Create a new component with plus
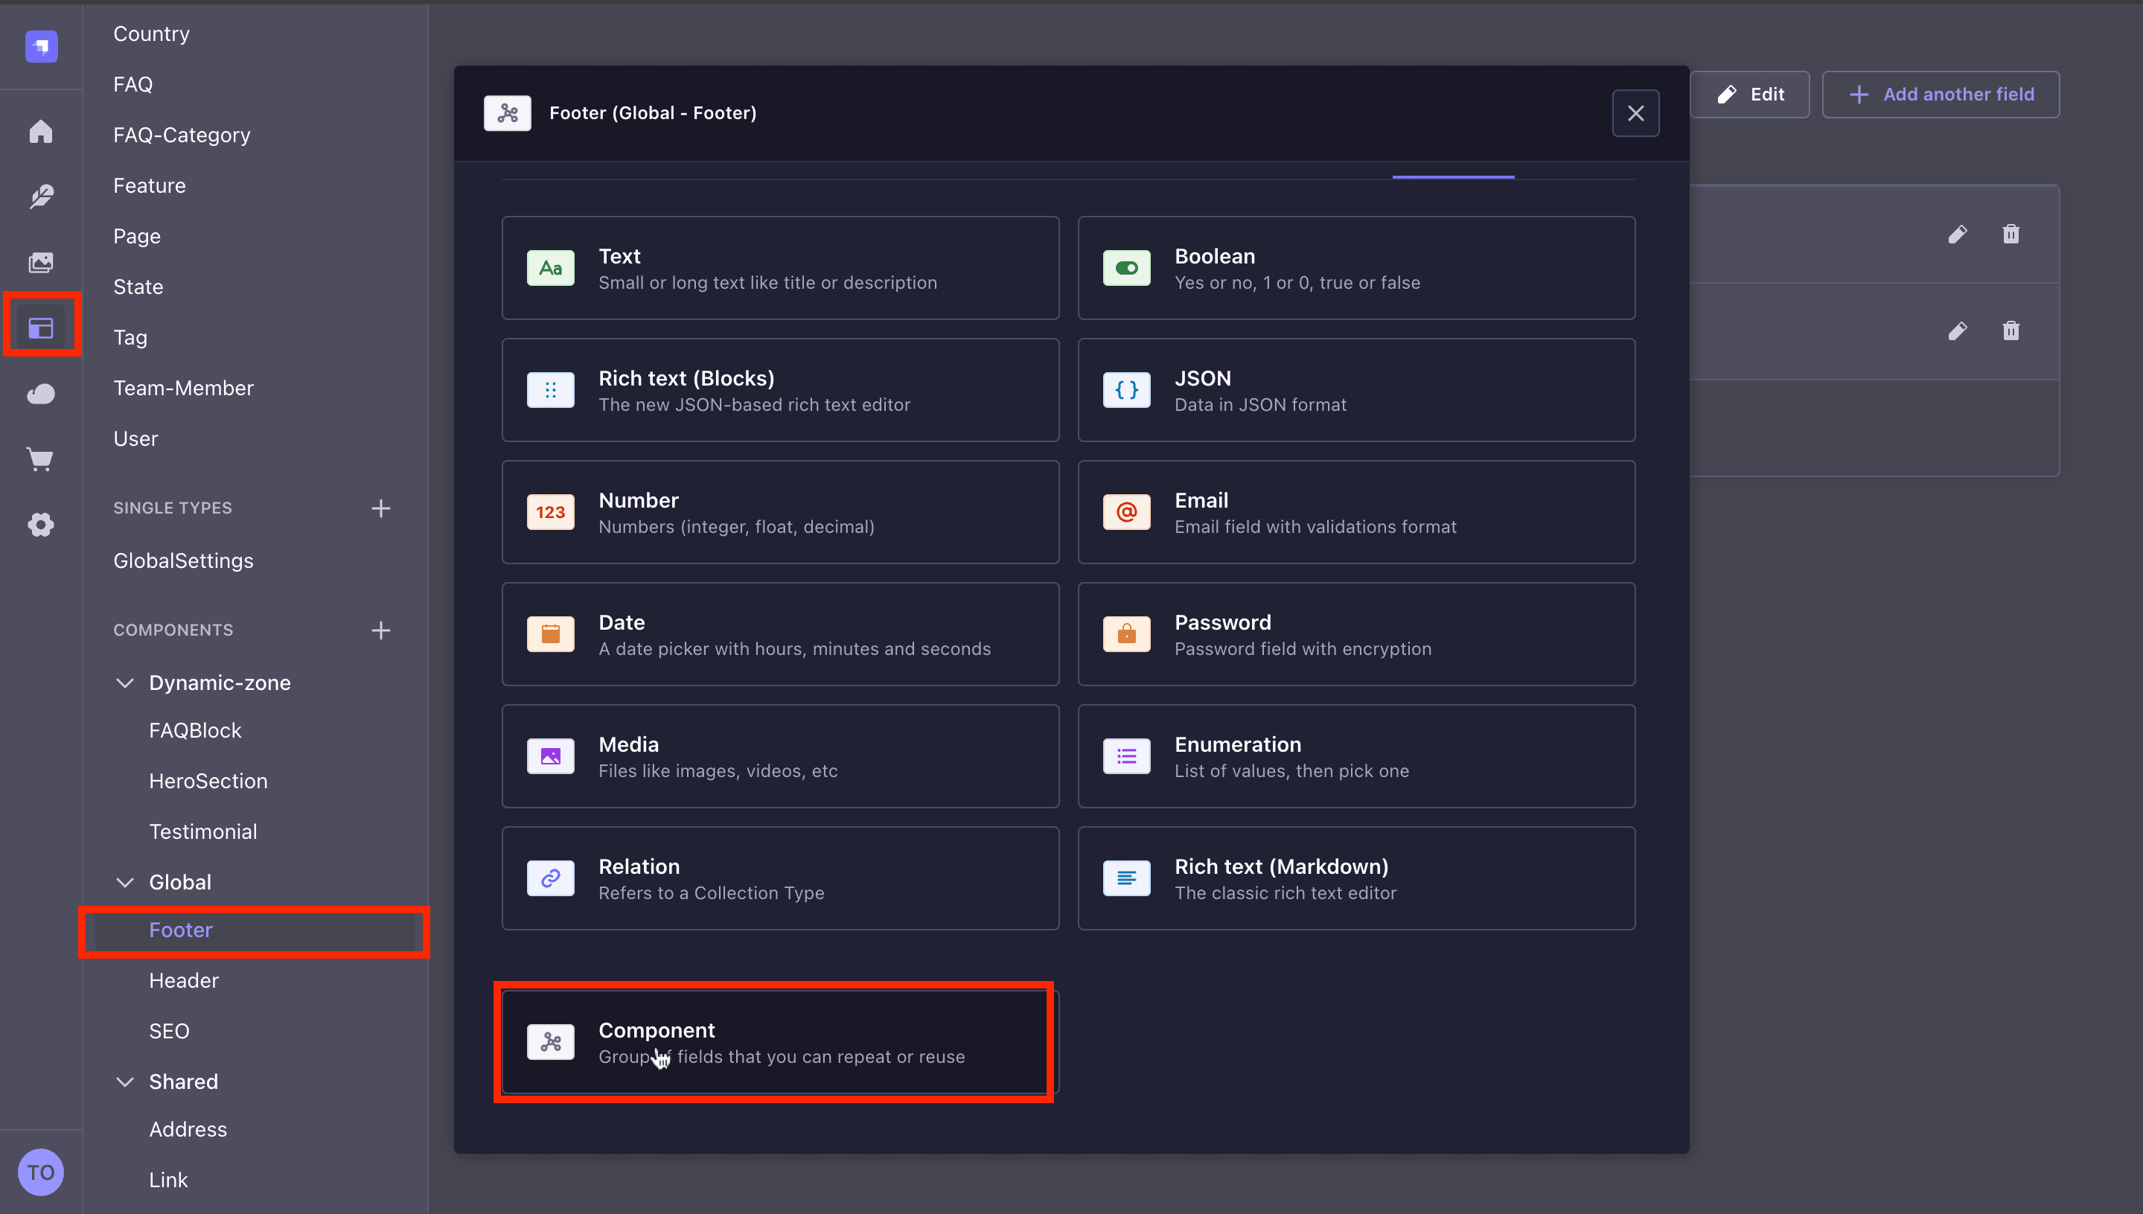The height and width of the screenshot is (1214, 2143). pos(381,630)
